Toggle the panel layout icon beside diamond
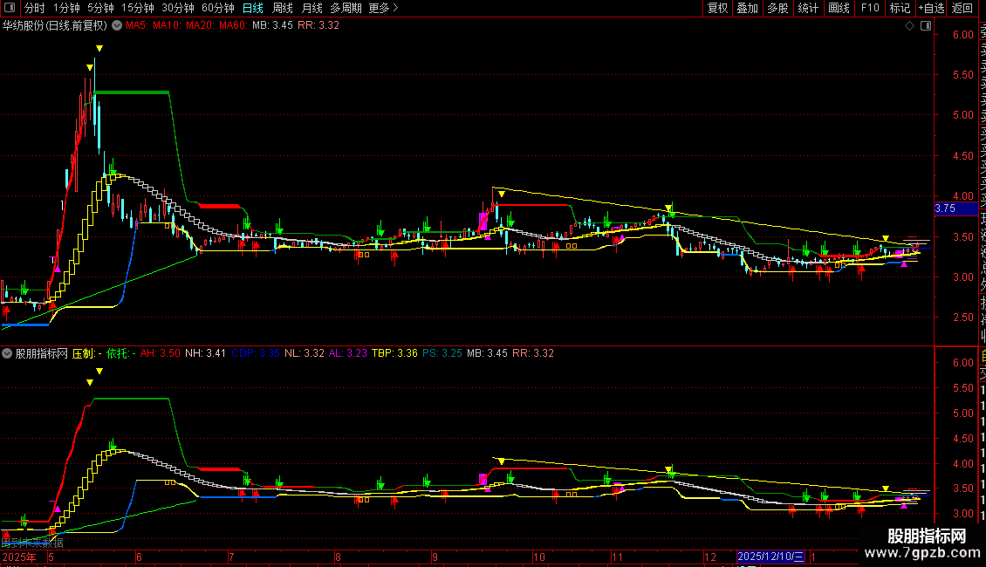Image resolution: width=986 pixels, height=567 pixels. pyautogui.click(x=926, y=25)
